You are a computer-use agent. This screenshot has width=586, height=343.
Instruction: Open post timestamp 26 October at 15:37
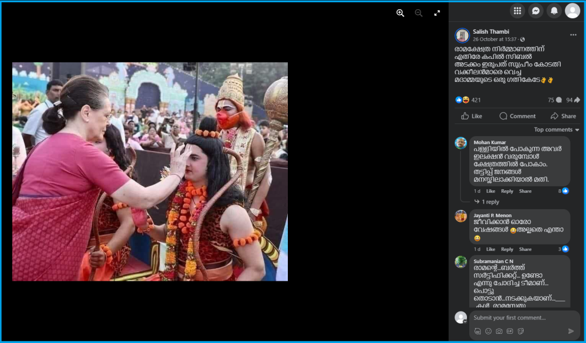[494, 39]
